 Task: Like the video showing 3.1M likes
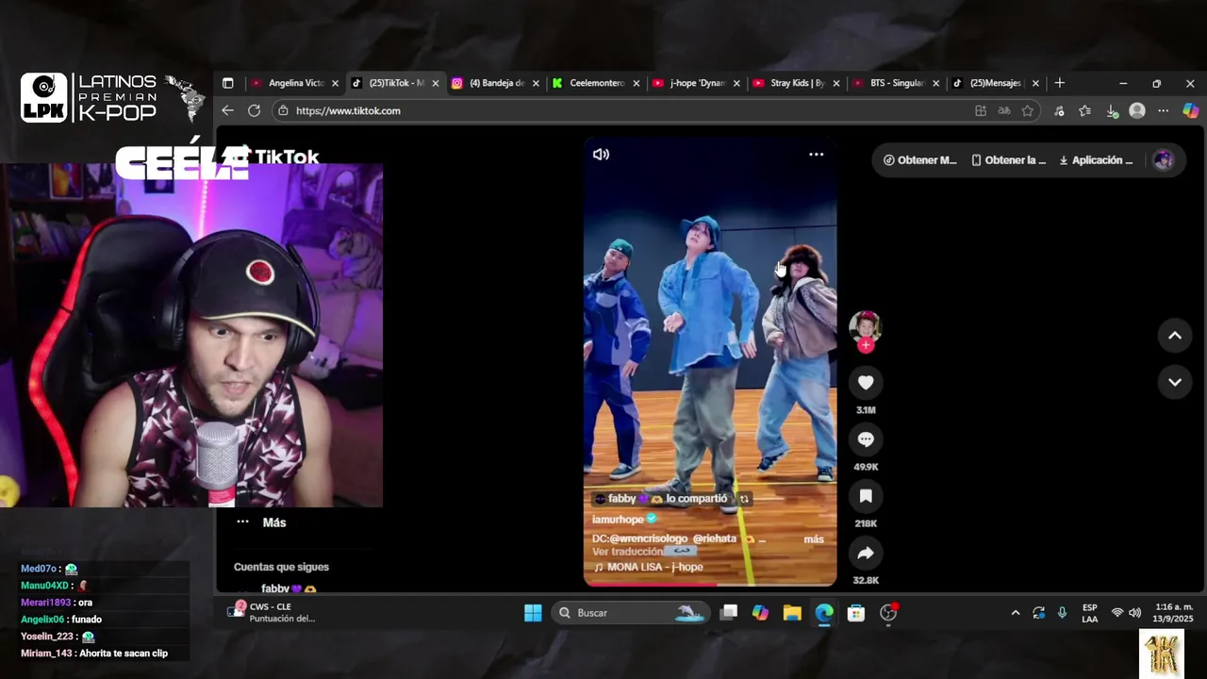(x=866, y=382)
